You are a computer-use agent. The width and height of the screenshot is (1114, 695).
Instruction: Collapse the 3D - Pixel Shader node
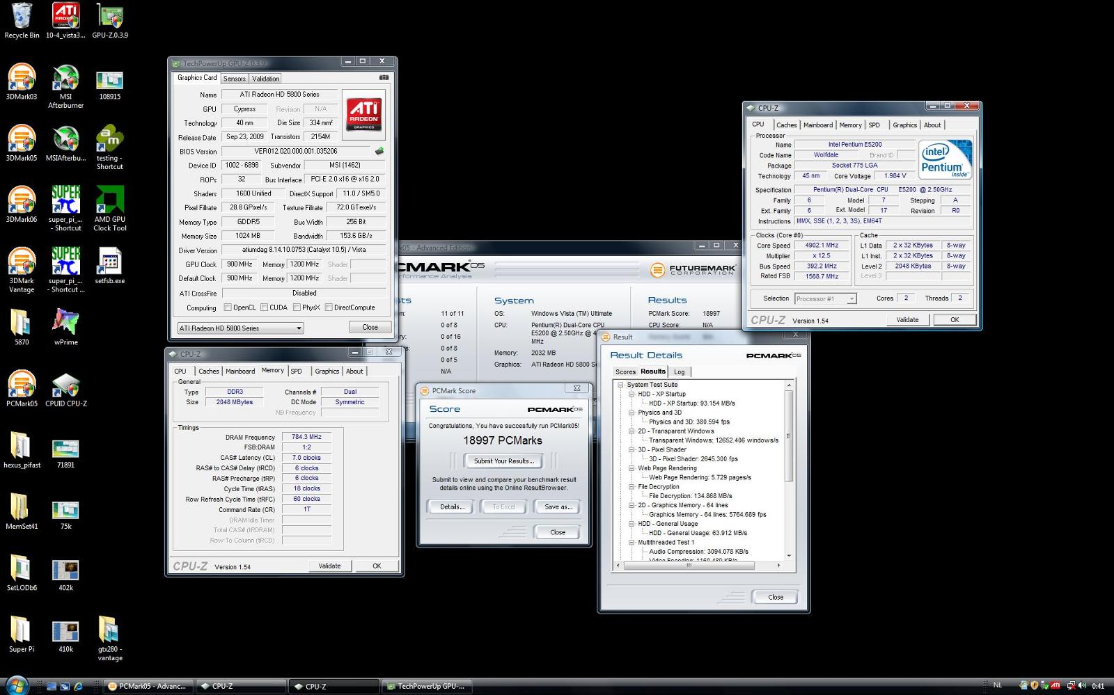(x=631, y=449)
